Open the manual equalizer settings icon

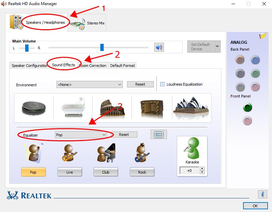(159, 134)
